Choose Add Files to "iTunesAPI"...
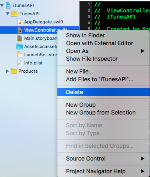Image resolution: width=150 pixels, height=177 pixels. click(103, 79)
